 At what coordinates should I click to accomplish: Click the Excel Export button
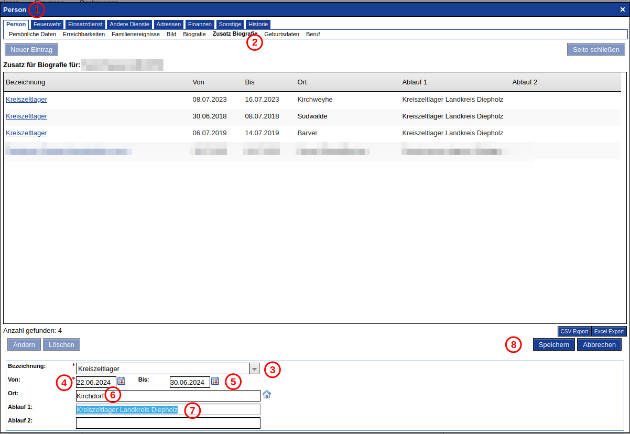609,331
